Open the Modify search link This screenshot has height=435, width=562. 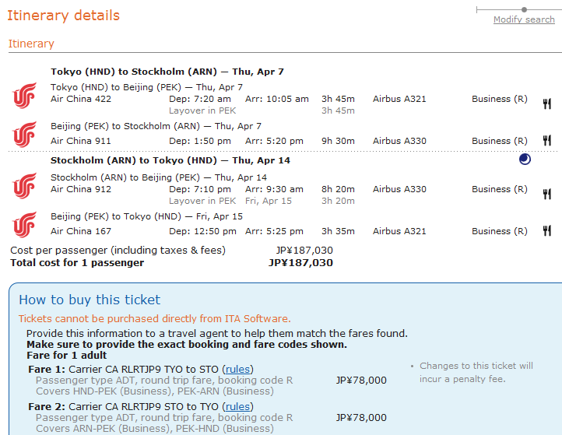coord(524,19)
